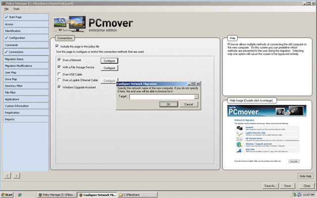Viewport: 317px width, 198px height.
Task: Click the Hide Help button
Action: (x=305, y=176)
